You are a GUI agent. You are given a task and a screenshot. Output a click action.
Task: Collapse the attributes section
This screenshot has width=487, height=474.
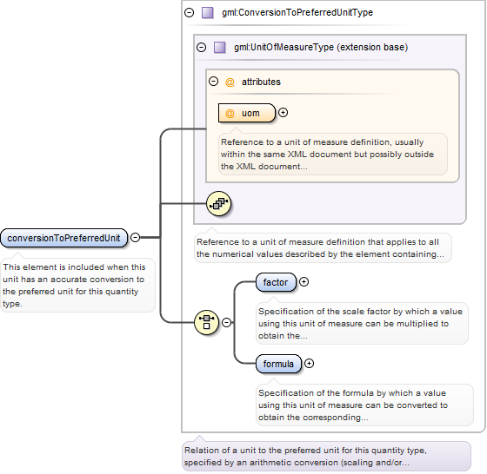click(x=213, y=82)
